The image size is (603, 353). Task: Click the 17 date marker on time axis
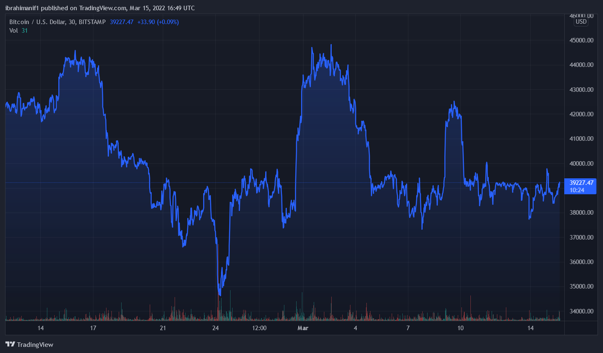tap(93, 328)
